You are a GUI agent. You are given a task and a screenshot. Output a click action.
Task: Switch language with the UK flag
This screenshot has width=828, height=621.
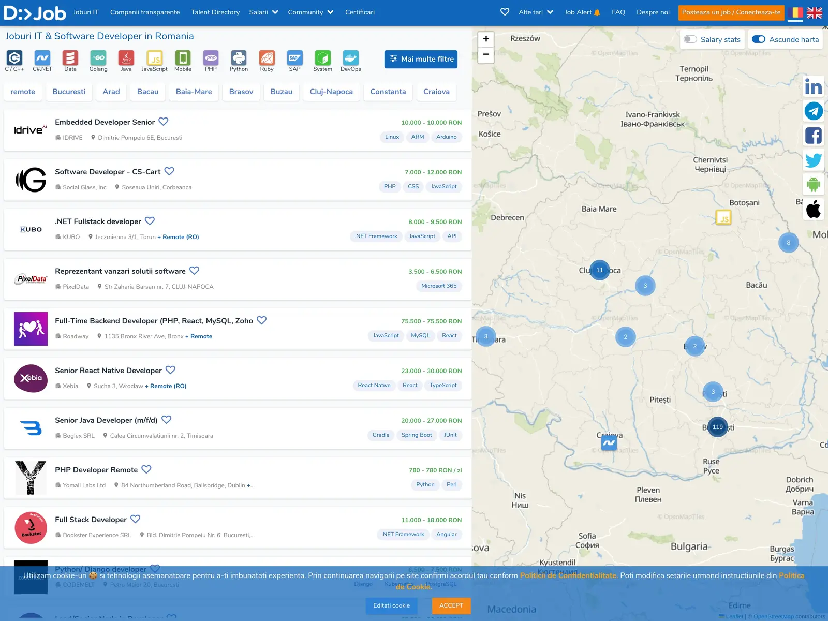815,13
